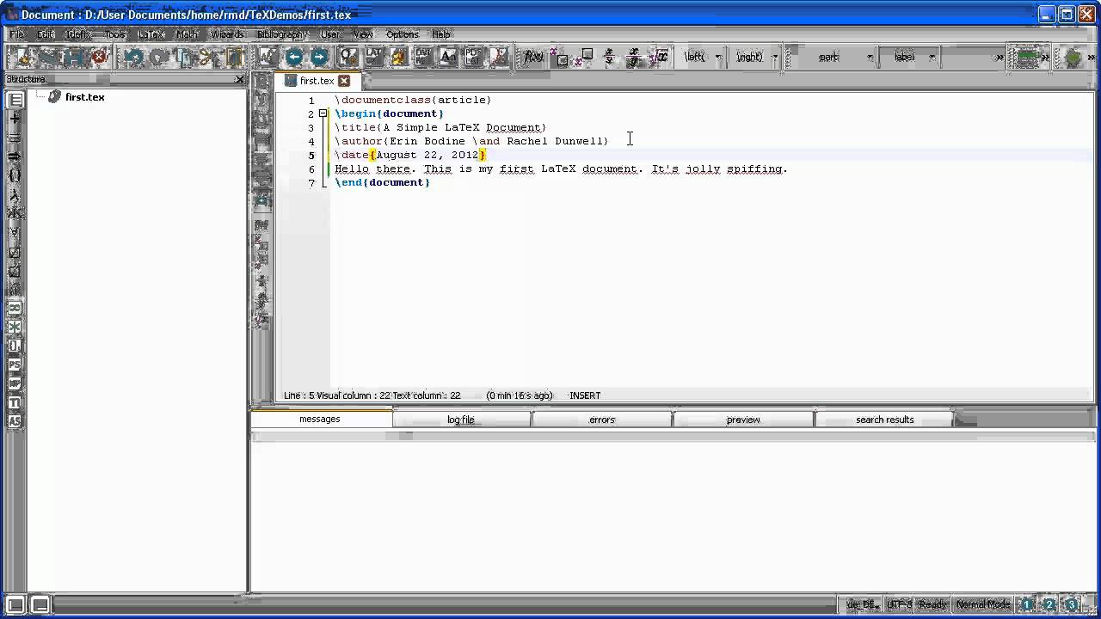Open the Edit menu
This screenshot has height=619, width=1101.
(x=46, y=34)
